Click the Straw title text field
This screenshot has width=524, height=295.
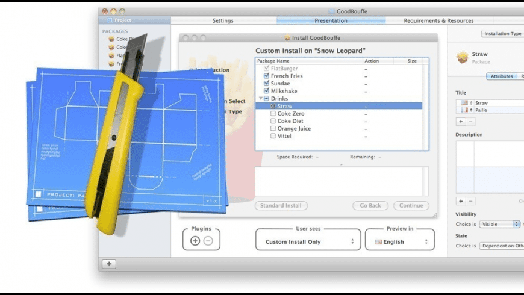click(499, 103)
